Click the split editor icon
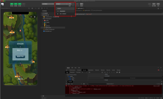163x99 pixels. [x=158, y=8]
